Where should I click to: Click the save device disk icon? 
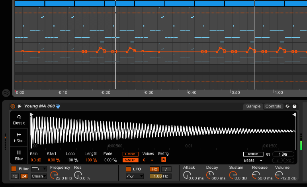click(x=295, y=106)
